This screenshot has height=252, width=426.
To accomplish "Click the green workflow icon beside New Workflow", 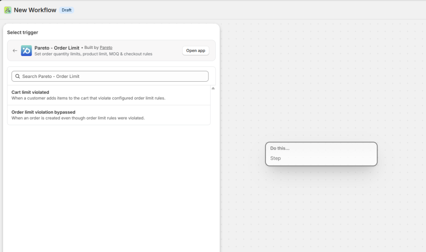I will tap(7, 10).
